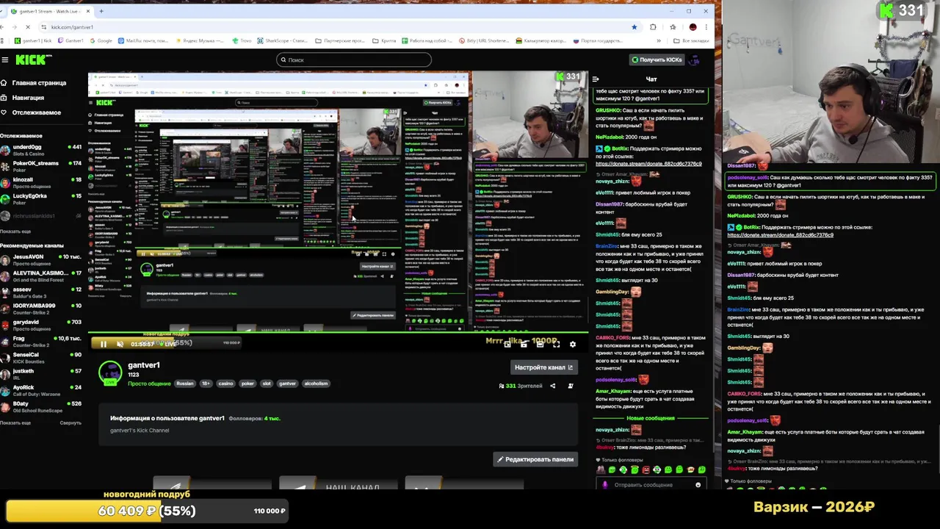This screenshot has height=529, width=940.
Task: Open garydavid recommended channel
Action: click(x=41, y=325)
